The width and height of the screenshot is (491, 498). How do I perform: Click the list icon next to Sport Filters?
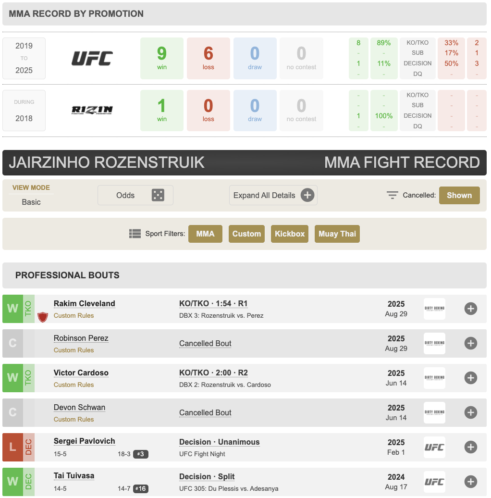tap(135, 234)
